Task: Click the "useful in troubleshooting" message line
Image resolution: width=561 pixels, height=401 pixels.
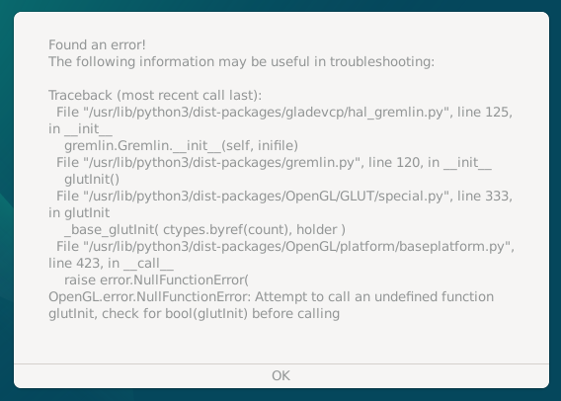Action: tap(242, 62)
